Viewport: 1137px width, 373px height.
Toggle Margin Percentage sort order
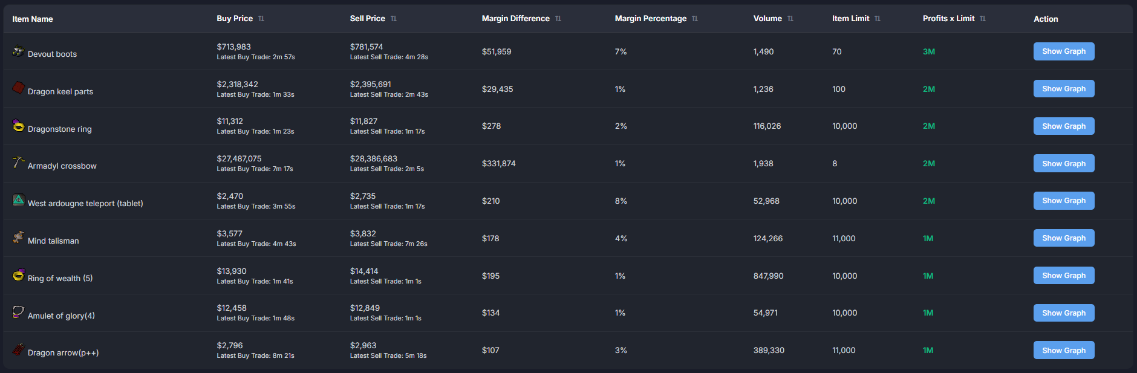(695, 19)
